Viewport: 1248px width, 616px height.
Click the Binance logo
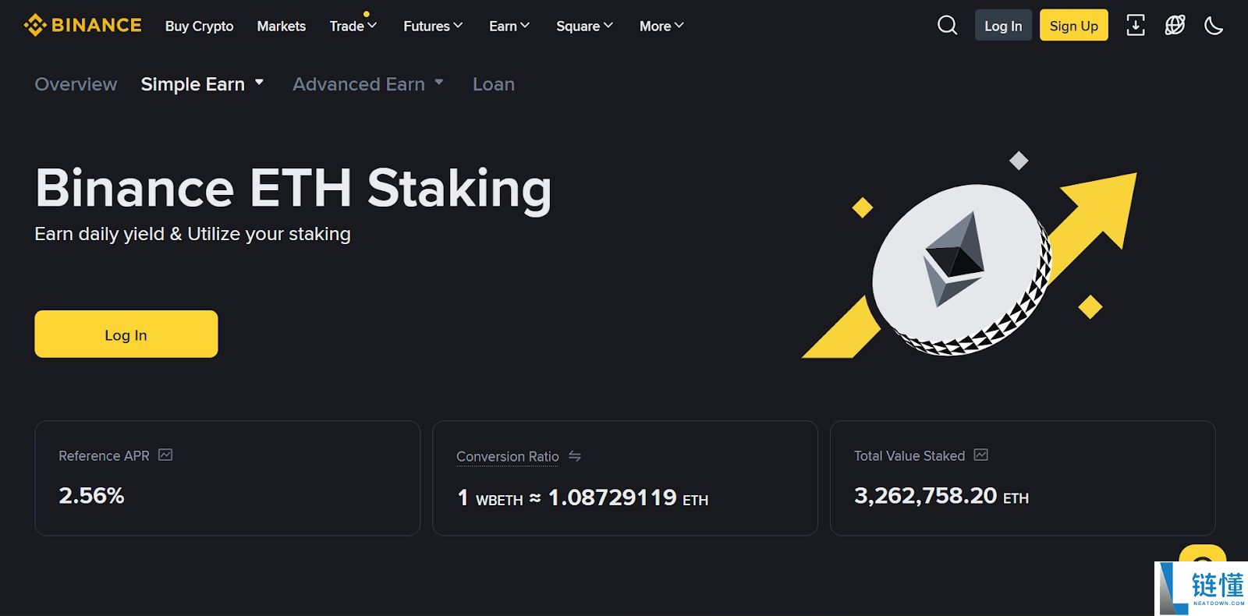pyautogui.click(x=83, y=26)
